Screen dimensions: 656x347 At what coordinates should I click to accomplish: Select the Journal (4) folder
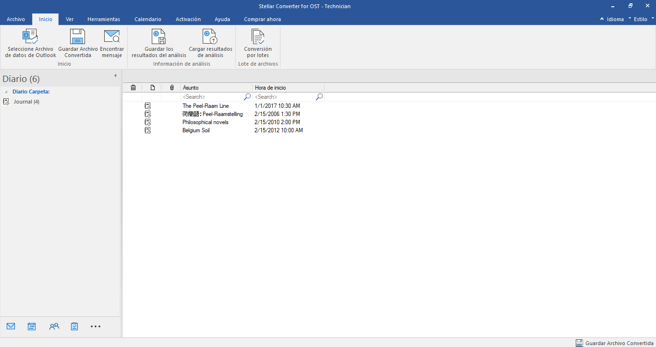click(x=26, y=102)
